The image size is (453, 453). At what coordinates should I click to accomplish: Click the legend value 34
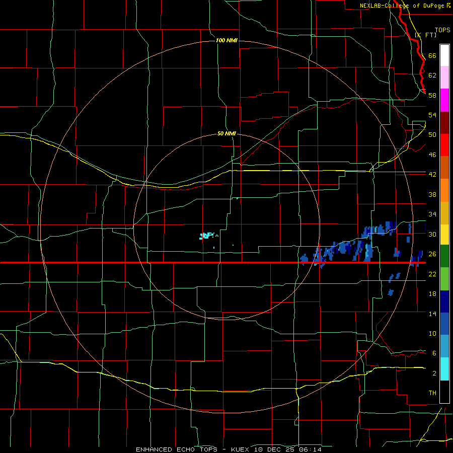click(432, 214)
